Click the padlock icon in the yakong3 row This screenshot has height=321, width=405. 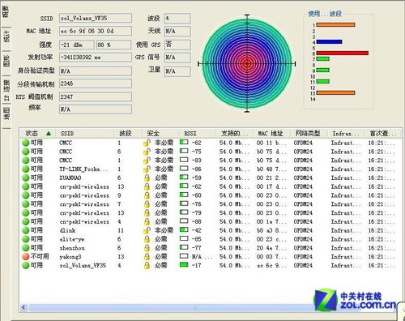pos(147,257)
